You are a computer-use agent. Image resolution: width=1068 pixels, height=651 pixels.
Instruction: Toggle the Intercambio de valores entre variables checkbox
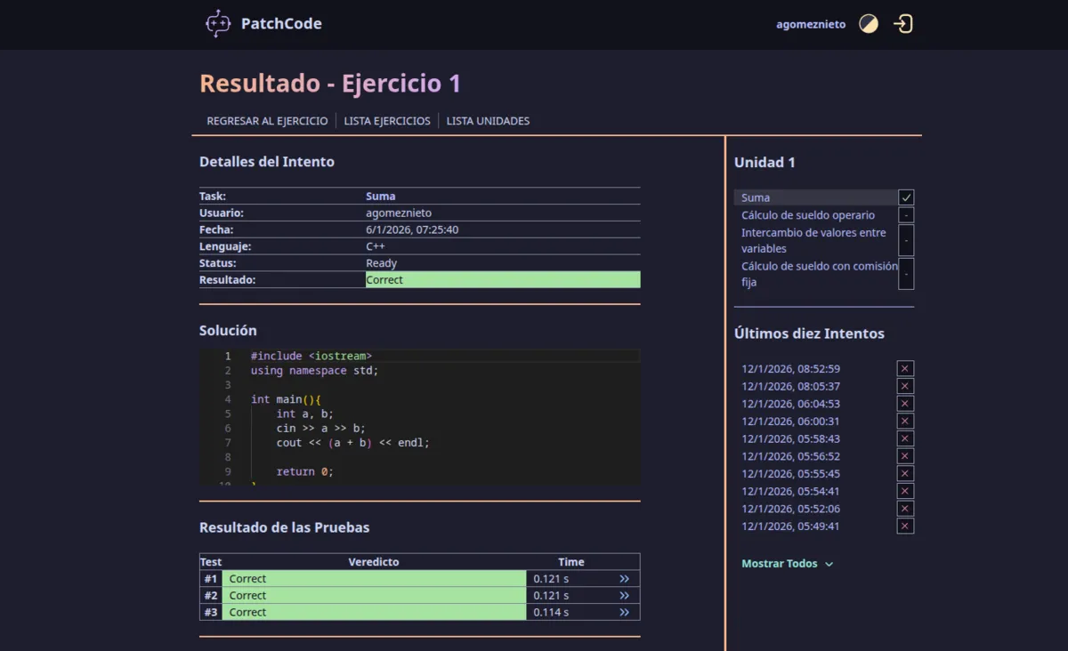tap(905, 240)
